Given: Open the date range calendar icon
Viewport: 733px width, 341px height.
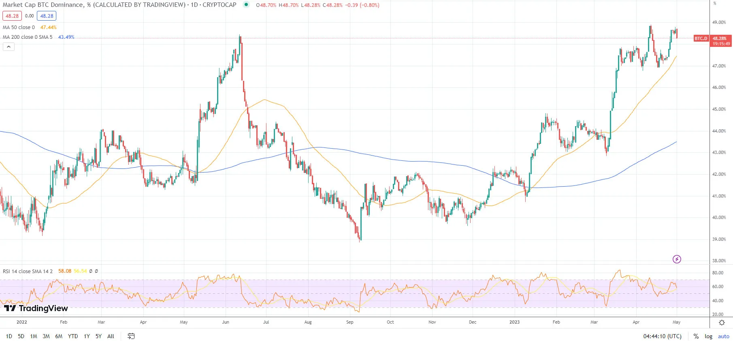Looking at the screenshot, I should (131, 336).
